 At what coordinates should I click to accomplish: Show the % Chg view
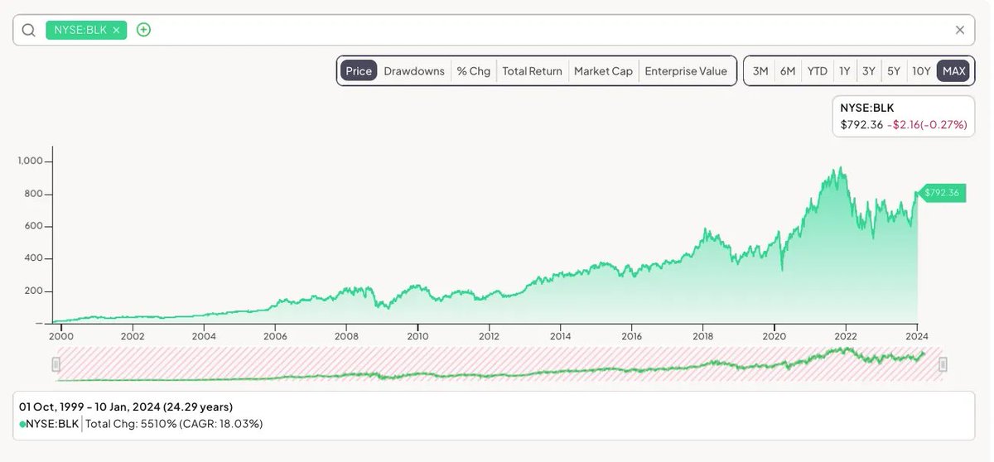474,71
